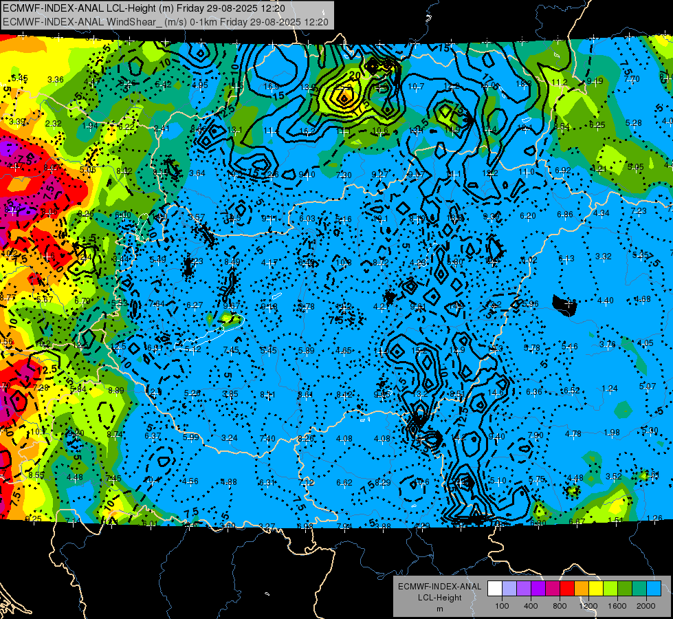The height and width of the screenshot is (619, 673).
Task: Click the grid value '10.7' on the map
Action: pyautogui.click(x=416, y=87)
